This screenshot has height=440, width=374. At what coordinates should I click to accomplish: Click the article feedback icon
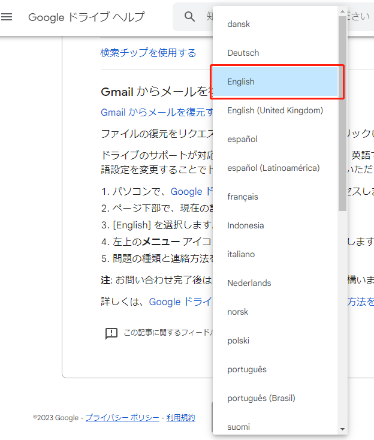click(111, 333)
